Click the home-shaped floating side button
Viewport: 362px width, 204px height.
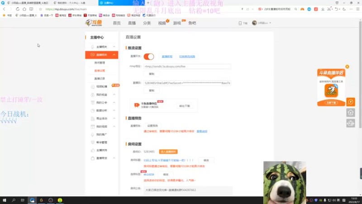pyautogui.click(x=350, y=112)
